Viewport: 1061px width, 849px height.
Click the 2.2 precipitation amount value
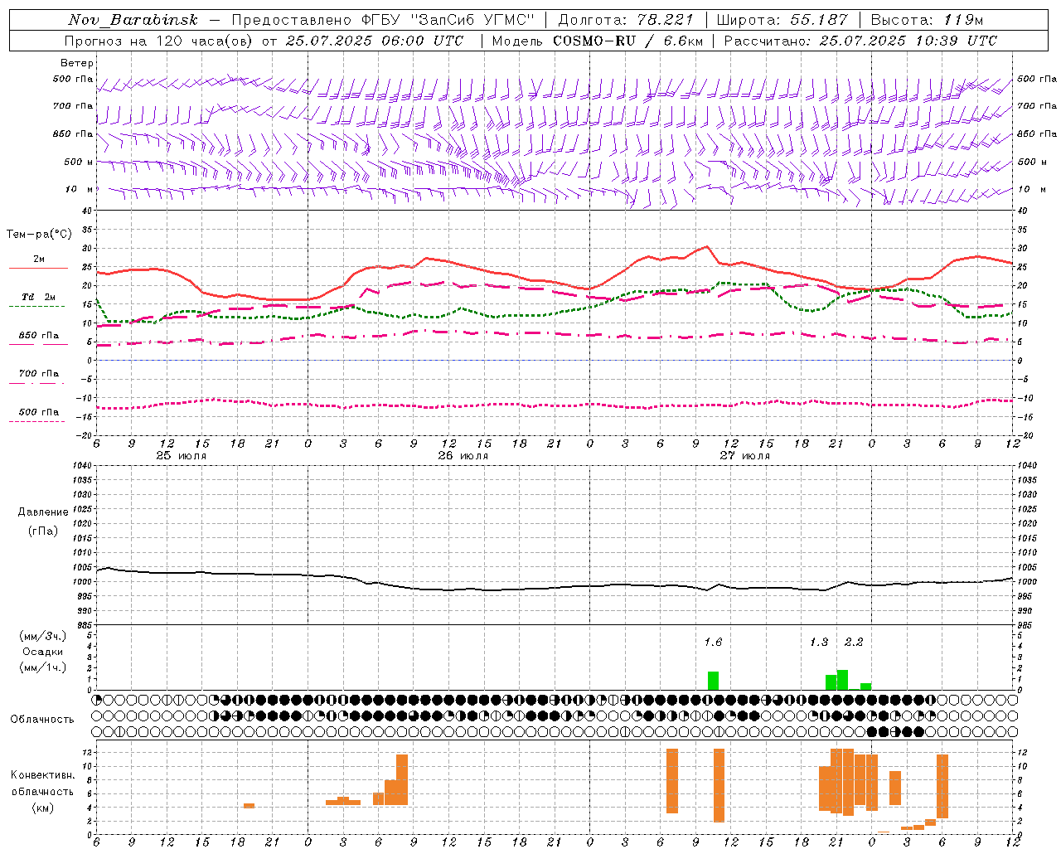click(x=854, y=642)
